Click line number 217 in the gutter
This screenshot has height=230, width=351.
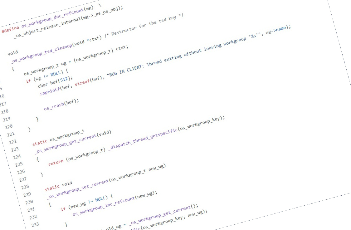click(x=2, y=104)
